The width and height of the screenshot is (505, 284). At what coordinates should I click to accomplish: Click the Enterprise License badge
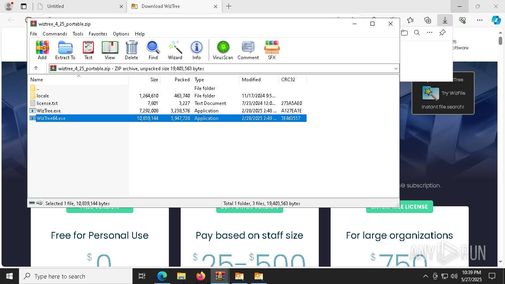point(400,207)
